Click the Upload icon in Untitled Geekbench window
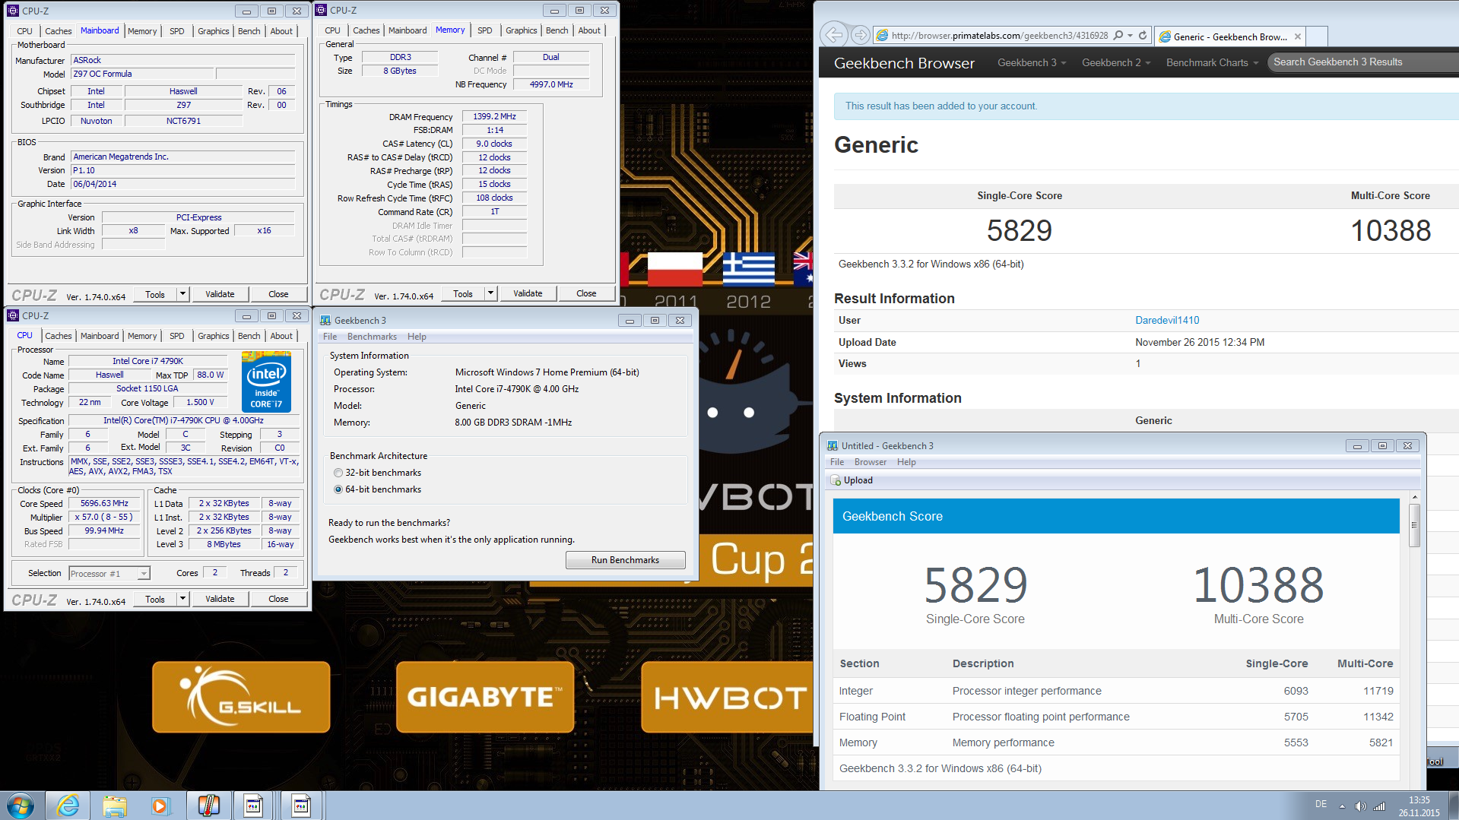The height and width of the screenshot is (820, 1459). pos(836,480)
